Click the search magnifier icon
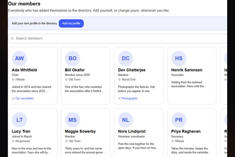Viewport: 235px width, 157px height. pyautogui.click(x=12, y=38)
